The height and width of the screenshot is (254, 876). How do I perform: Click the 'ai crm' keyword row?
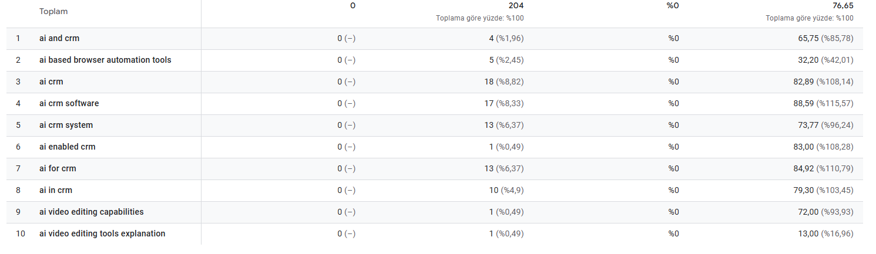point(435,82)
